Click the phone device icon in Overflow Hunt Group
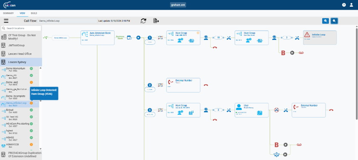Screen dimensions: 358x160 (x=260, y=40)
